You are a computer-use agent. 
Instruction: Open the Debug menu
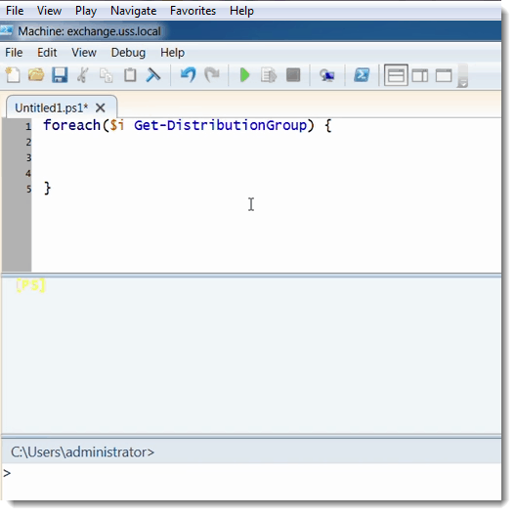[128, 53]
